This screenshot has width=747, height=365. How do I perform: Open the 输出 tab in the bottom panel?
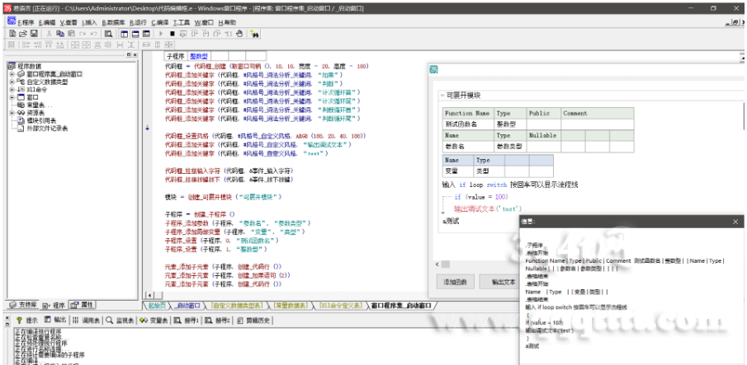55,321
